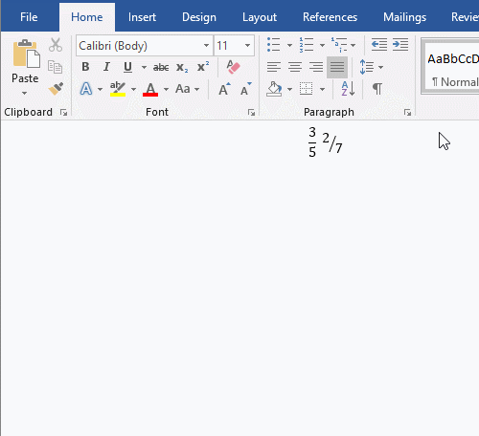Toggle bold formatting
The image size is (479, 436).
[x=85, y=67]
